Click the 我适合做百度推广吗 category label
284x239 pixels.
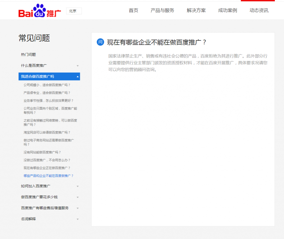pyautogui.click(x=37, y=76)
